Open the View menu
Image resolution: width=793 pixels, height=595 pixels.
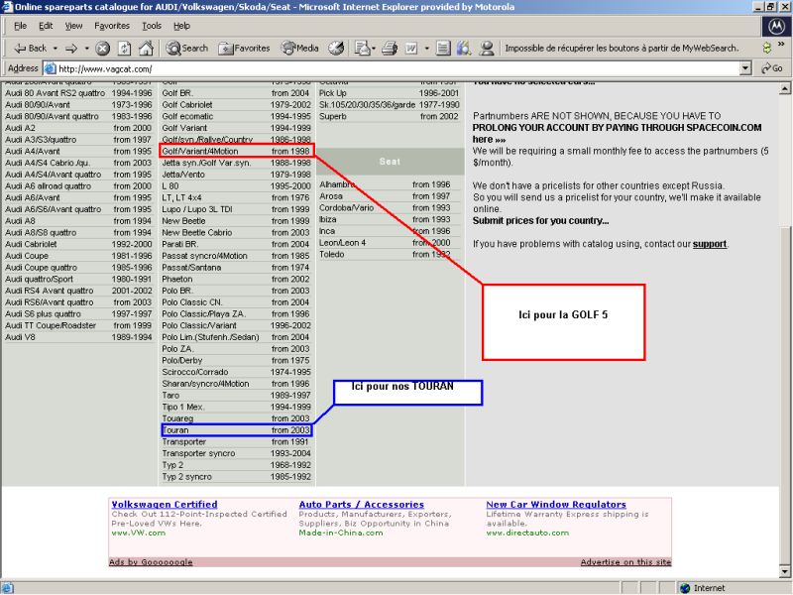73,26
